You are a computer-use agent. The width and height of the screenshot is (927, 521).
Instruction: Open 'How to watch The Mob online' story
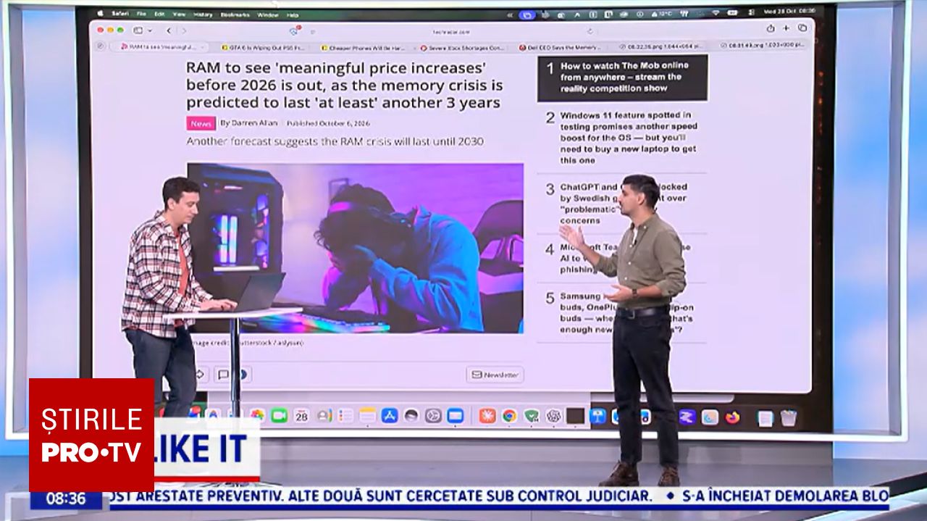click(x=622, y=77)
